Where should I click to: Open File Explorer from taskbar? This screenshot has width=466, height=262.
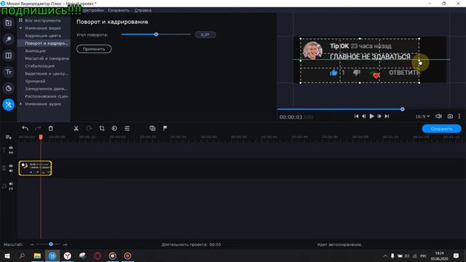tap(37, 255)
